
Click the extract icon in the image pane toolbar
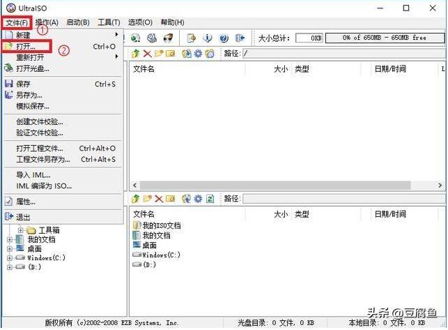click(186, 54)
